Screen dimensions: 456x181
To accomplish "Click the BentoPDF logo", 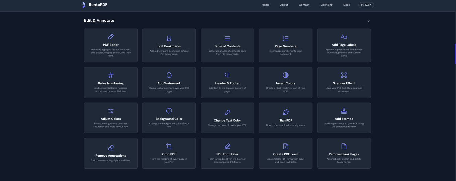I will coord(95,5).
